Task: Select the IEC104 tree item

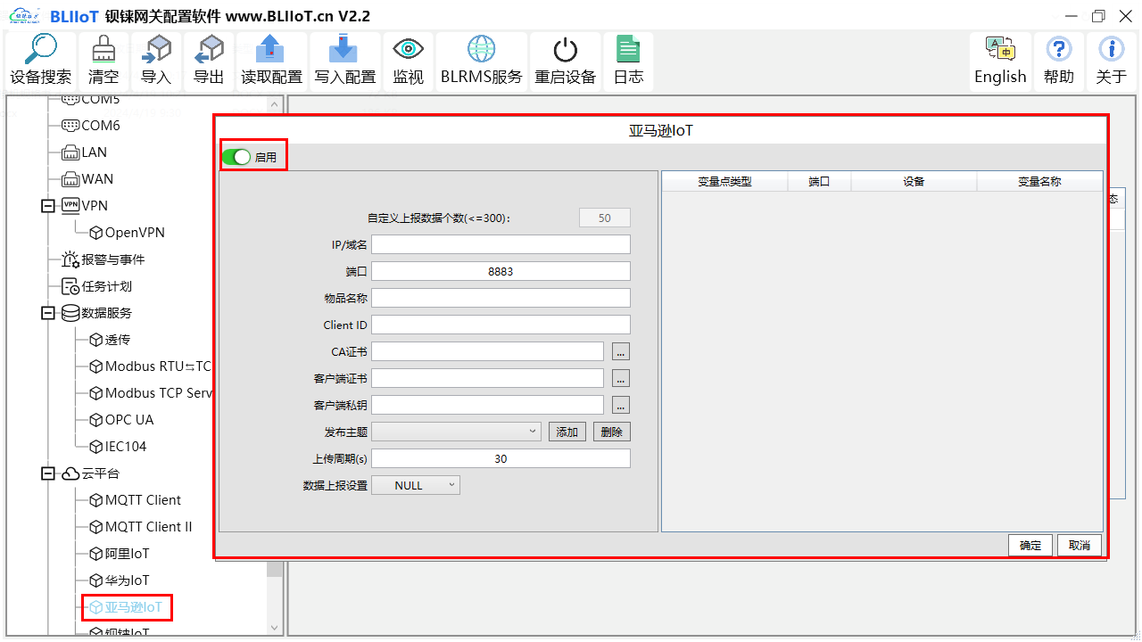Action: [118, 447]
